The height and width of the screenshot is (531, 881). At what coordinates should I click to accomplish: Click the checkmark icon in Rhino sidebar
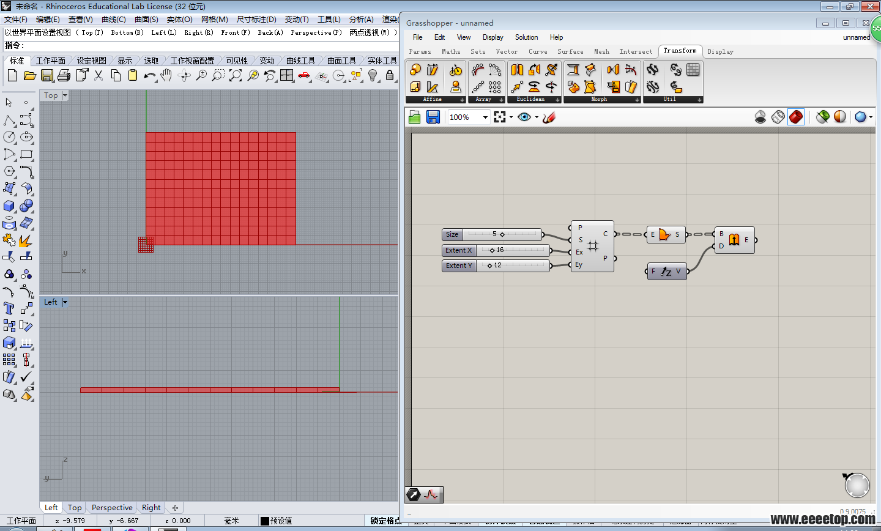26,377
